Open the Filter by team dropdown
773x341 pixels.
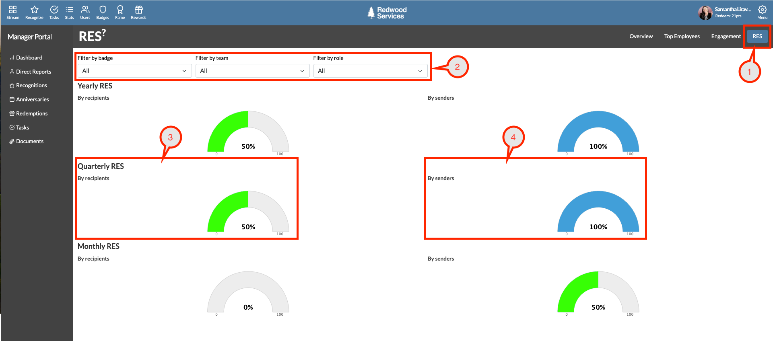tap(252, 71)
